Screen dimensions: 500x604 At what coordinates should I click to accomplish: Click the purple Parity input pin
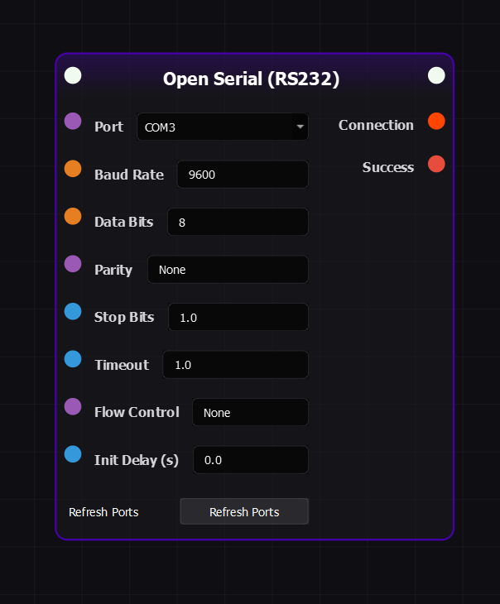pyautogui.click(x=73, y=264)
